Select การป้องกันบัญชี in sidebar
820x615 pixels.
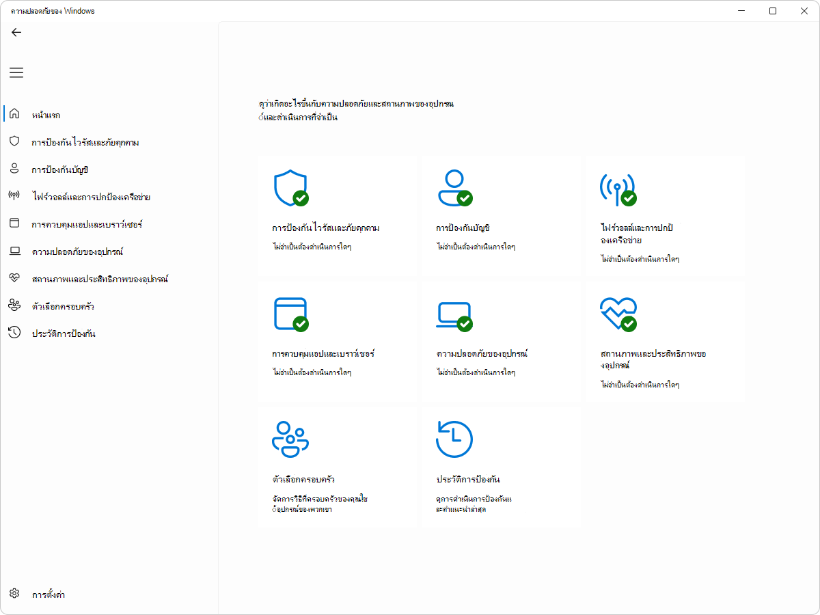[x=60, y=169]
